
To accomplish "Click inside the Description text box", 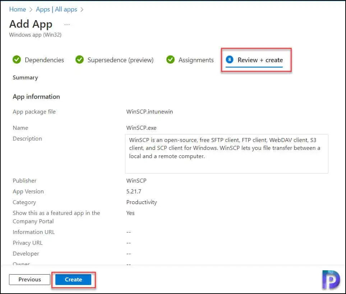I will [227, 153].
